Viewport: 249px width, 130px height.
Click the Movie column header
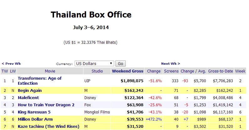pyautogui.click(x=50, y=71)
